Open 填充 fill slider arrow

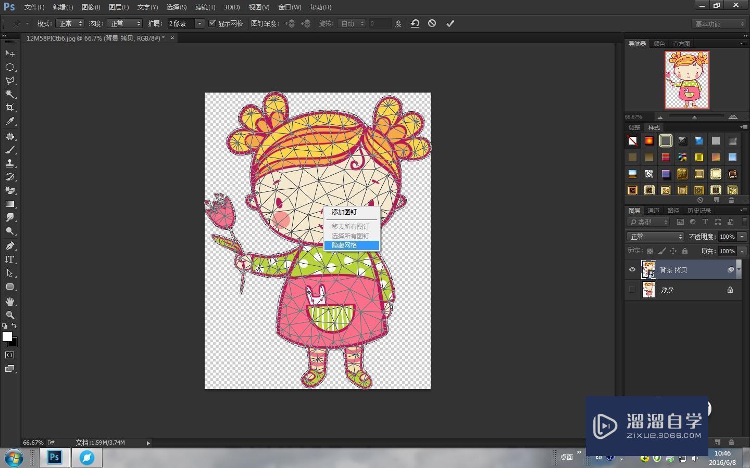[x=742, y=251]
